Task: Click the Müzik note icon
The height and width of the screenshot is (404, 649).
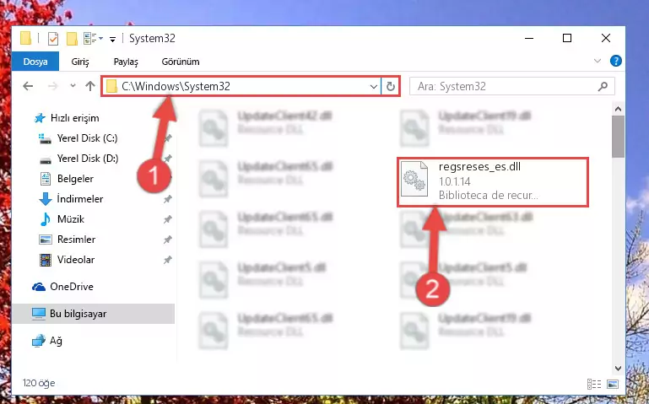Action: (45, 219)
